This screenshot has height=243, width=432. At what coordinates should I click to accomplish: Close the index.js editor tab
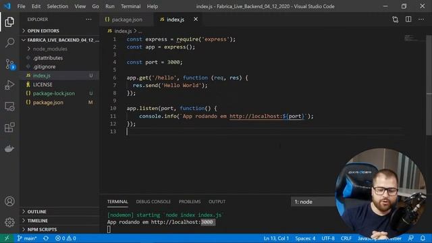pos(196,20)
